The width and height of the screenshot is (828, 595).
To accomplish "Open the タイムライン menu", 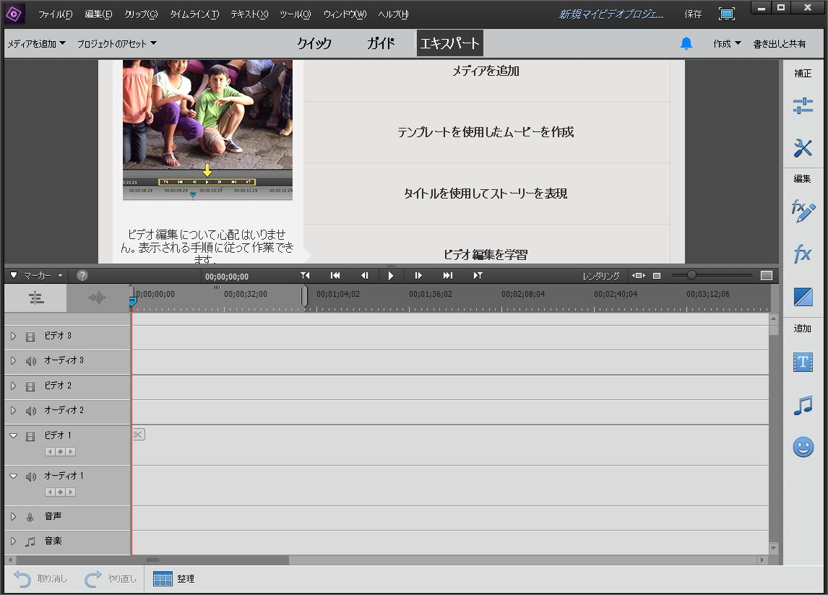I will click(x=194, y=14).
